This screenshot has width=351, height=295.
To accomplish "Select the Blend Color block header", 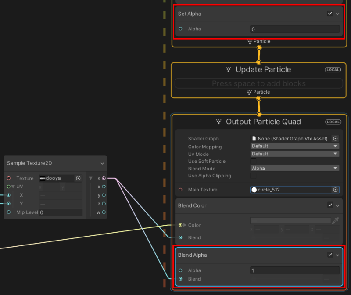I will pyautogui.click(x=259, y=205).
